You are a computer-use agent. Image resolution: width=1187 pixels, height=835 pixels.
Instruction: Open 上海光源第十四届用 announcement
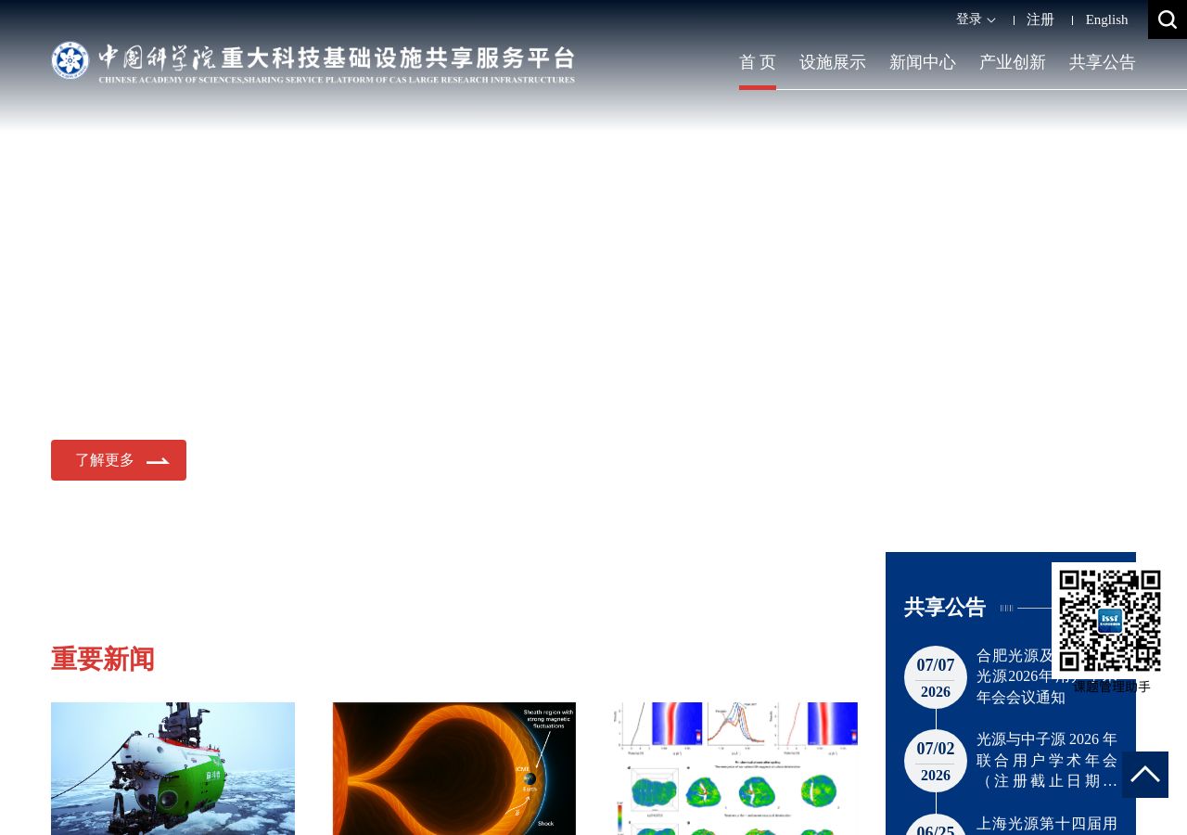point(1047,824)
